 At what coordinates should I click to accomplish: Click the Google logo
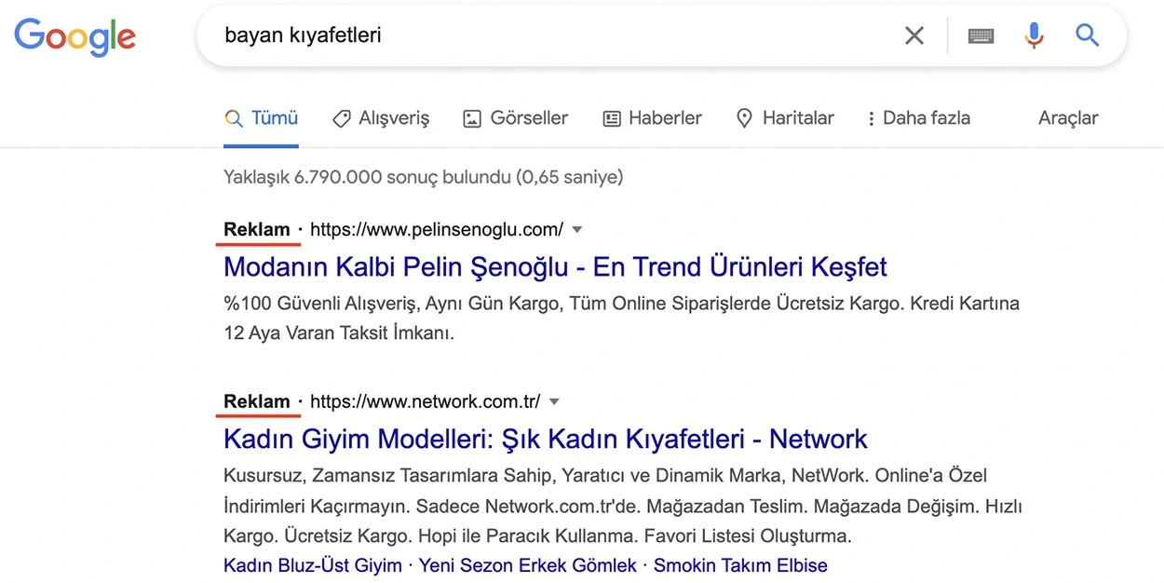[75, 36]
